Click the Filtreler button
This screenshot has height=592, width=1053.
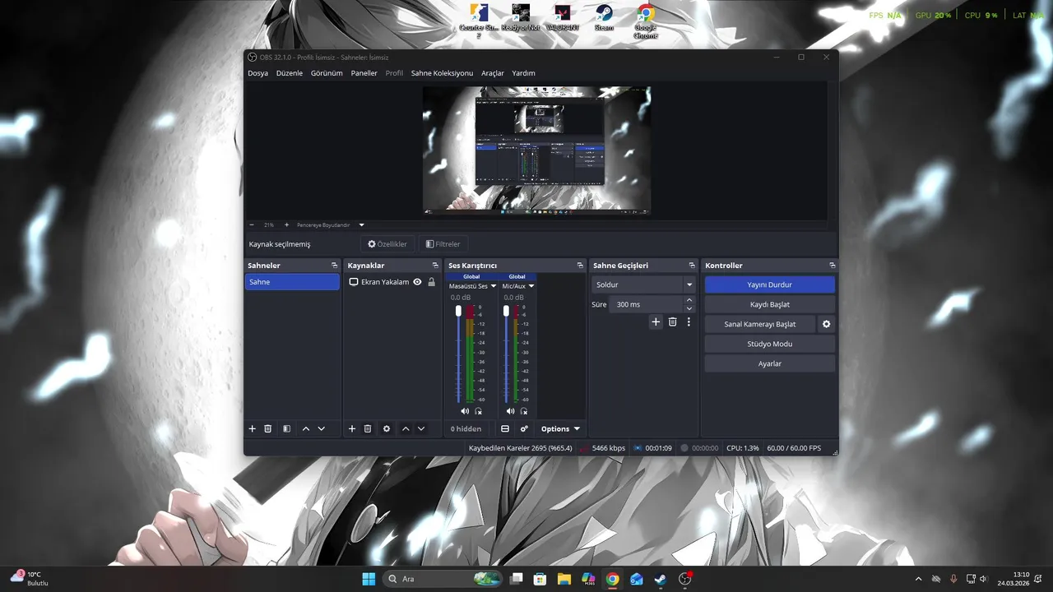443,244
